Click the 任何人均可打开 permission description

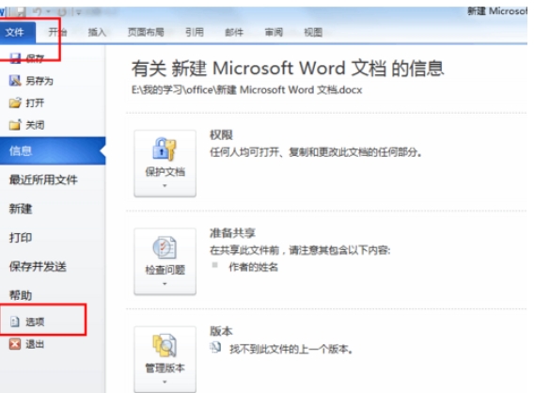click(x=316, y=152)
